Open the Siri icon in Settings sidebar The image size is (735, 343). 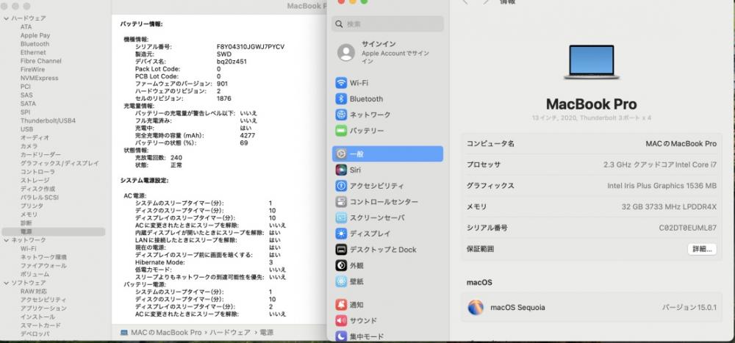point(341,170)
